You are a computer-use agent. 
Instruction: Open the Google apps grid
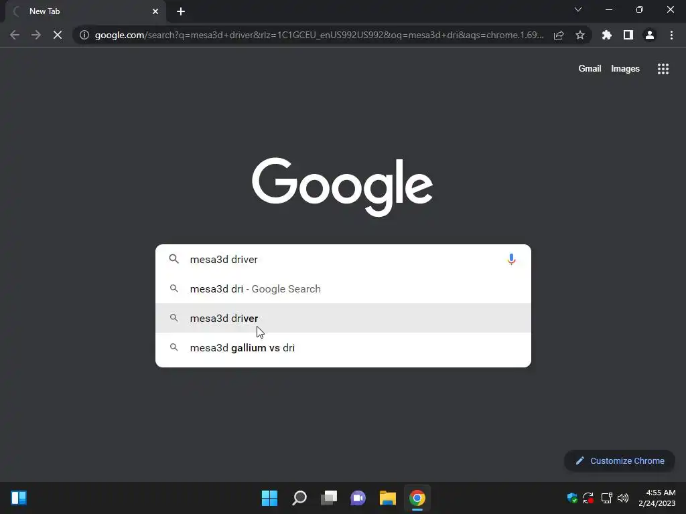tap(663, 69)
